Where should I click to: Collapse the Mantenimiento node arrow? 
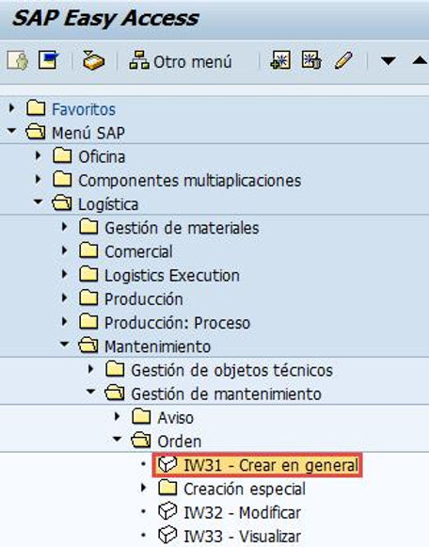coord(65,345)
